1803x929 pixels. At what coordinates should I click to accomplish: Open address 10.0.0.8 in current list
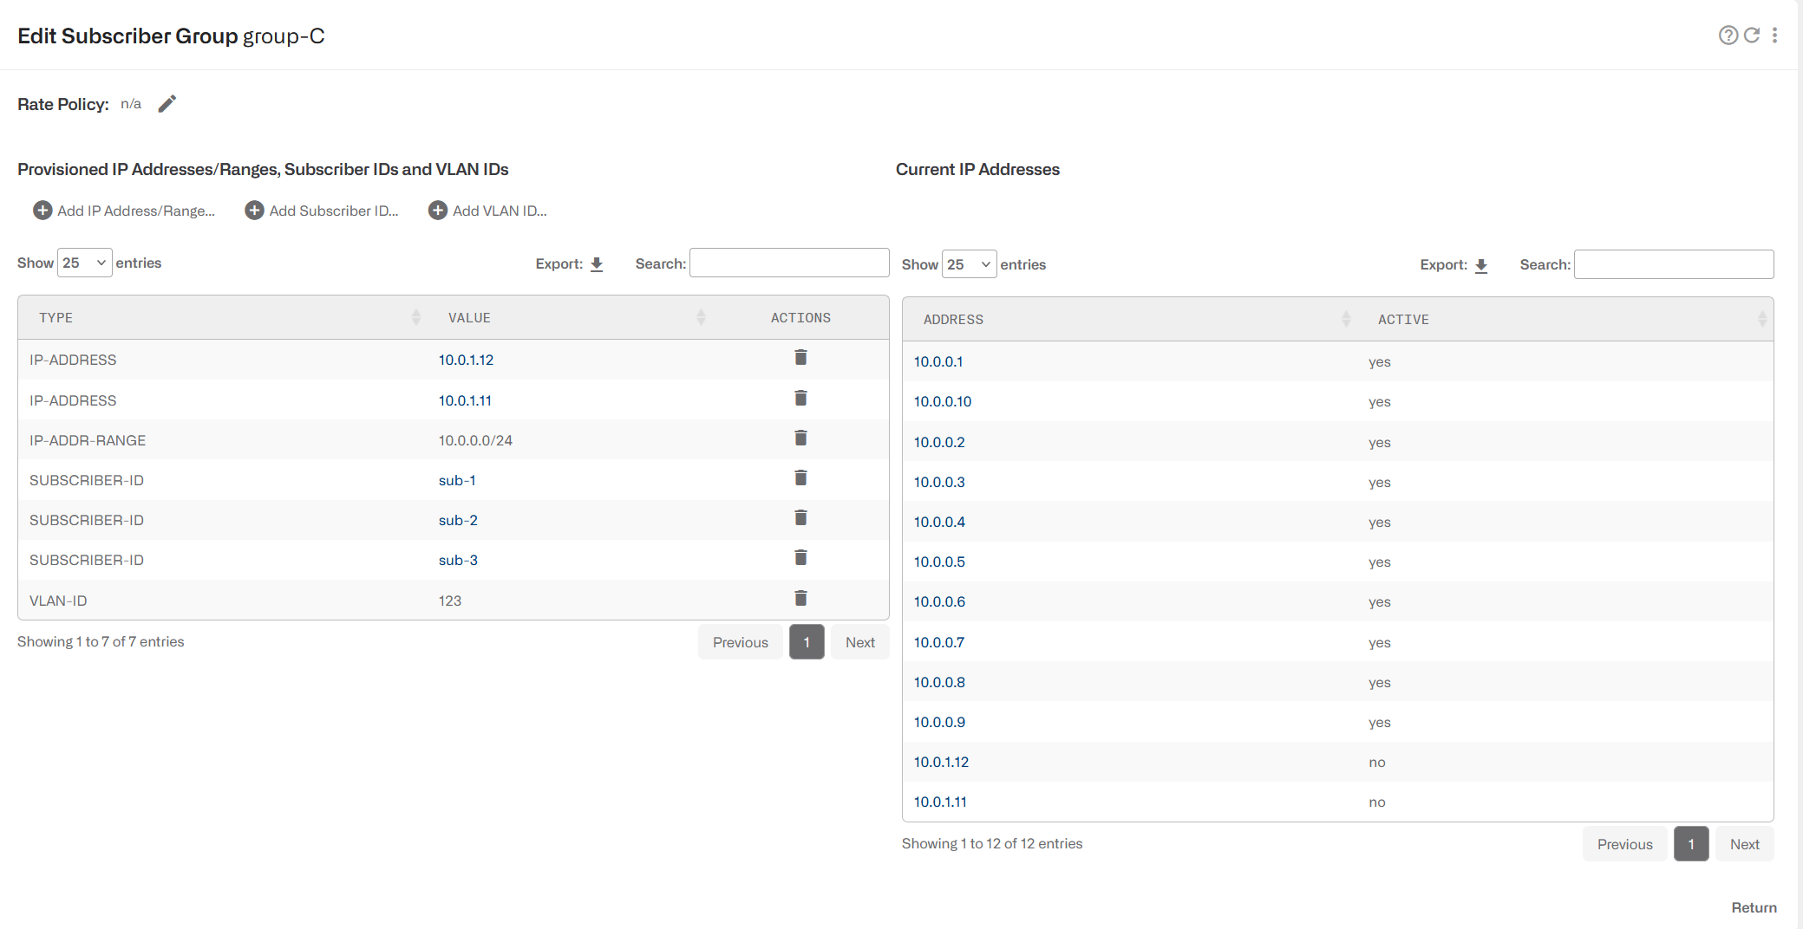(939, 682)
